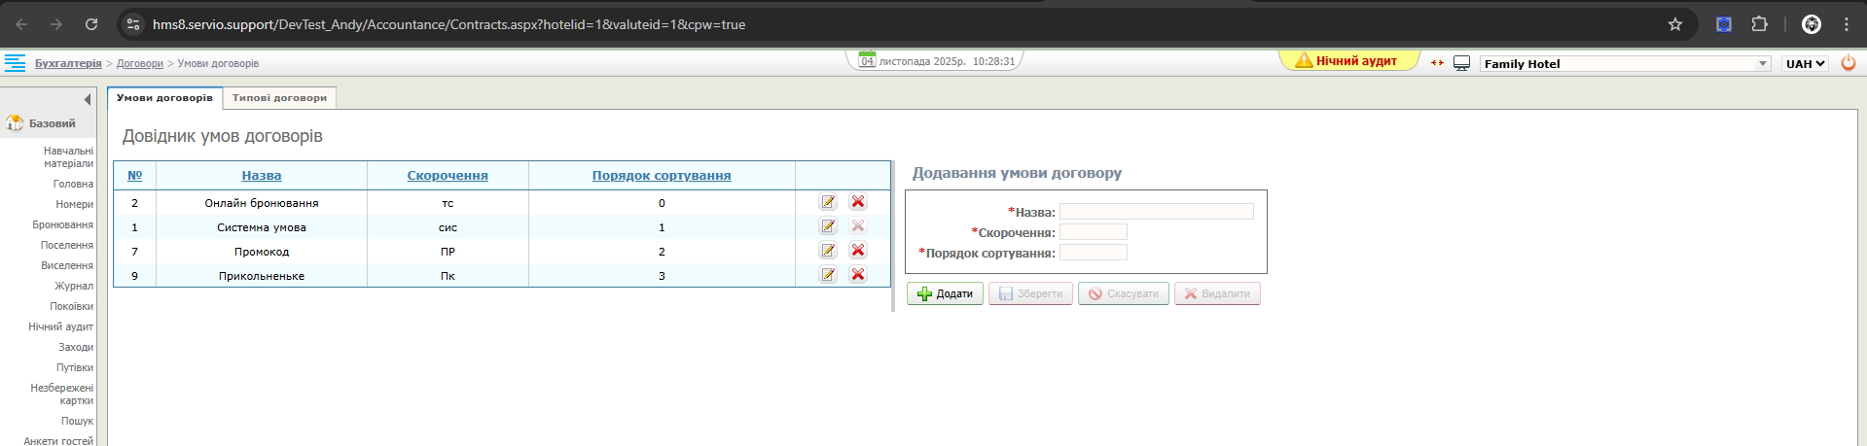1867x446 pixels.
Task: Delete the Онлайн бронювання row
Action: click(x=858, y=202)
